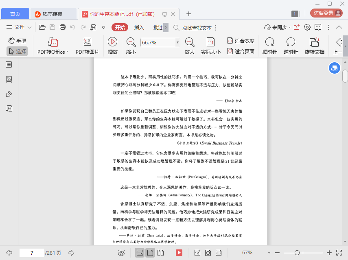Activate the Select tool
Image resolution: width=348 pixels, height=260 pixels.
[x=17, y=51]
